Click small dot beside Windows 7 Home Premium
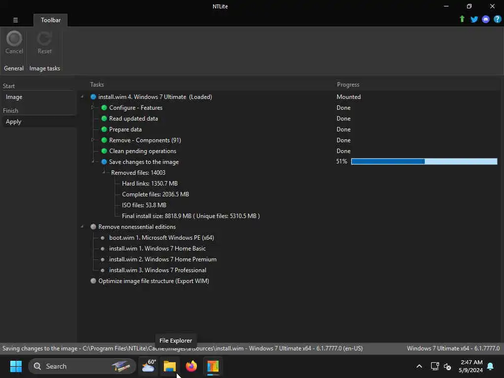The image size is (504, 378). (102, 259)
